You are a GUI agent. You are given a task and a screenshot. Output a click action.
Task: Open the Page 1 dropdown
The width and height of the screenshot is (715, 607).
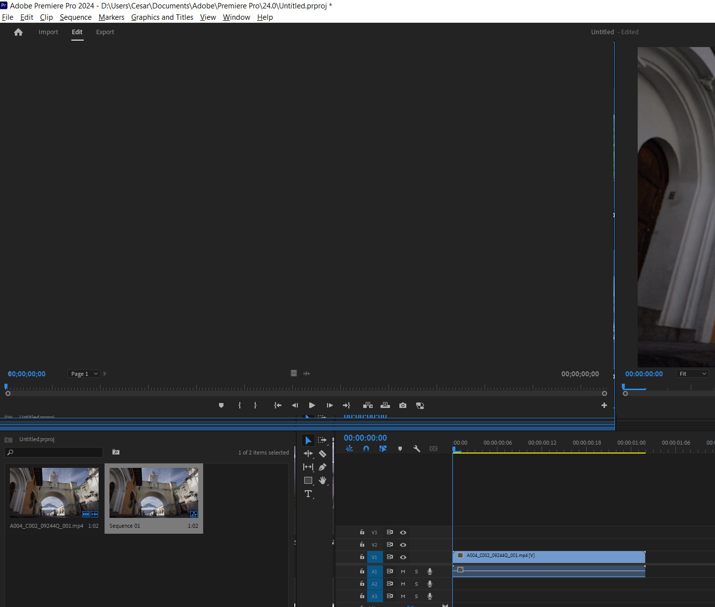pyautogui.click(x=84, y=373)
